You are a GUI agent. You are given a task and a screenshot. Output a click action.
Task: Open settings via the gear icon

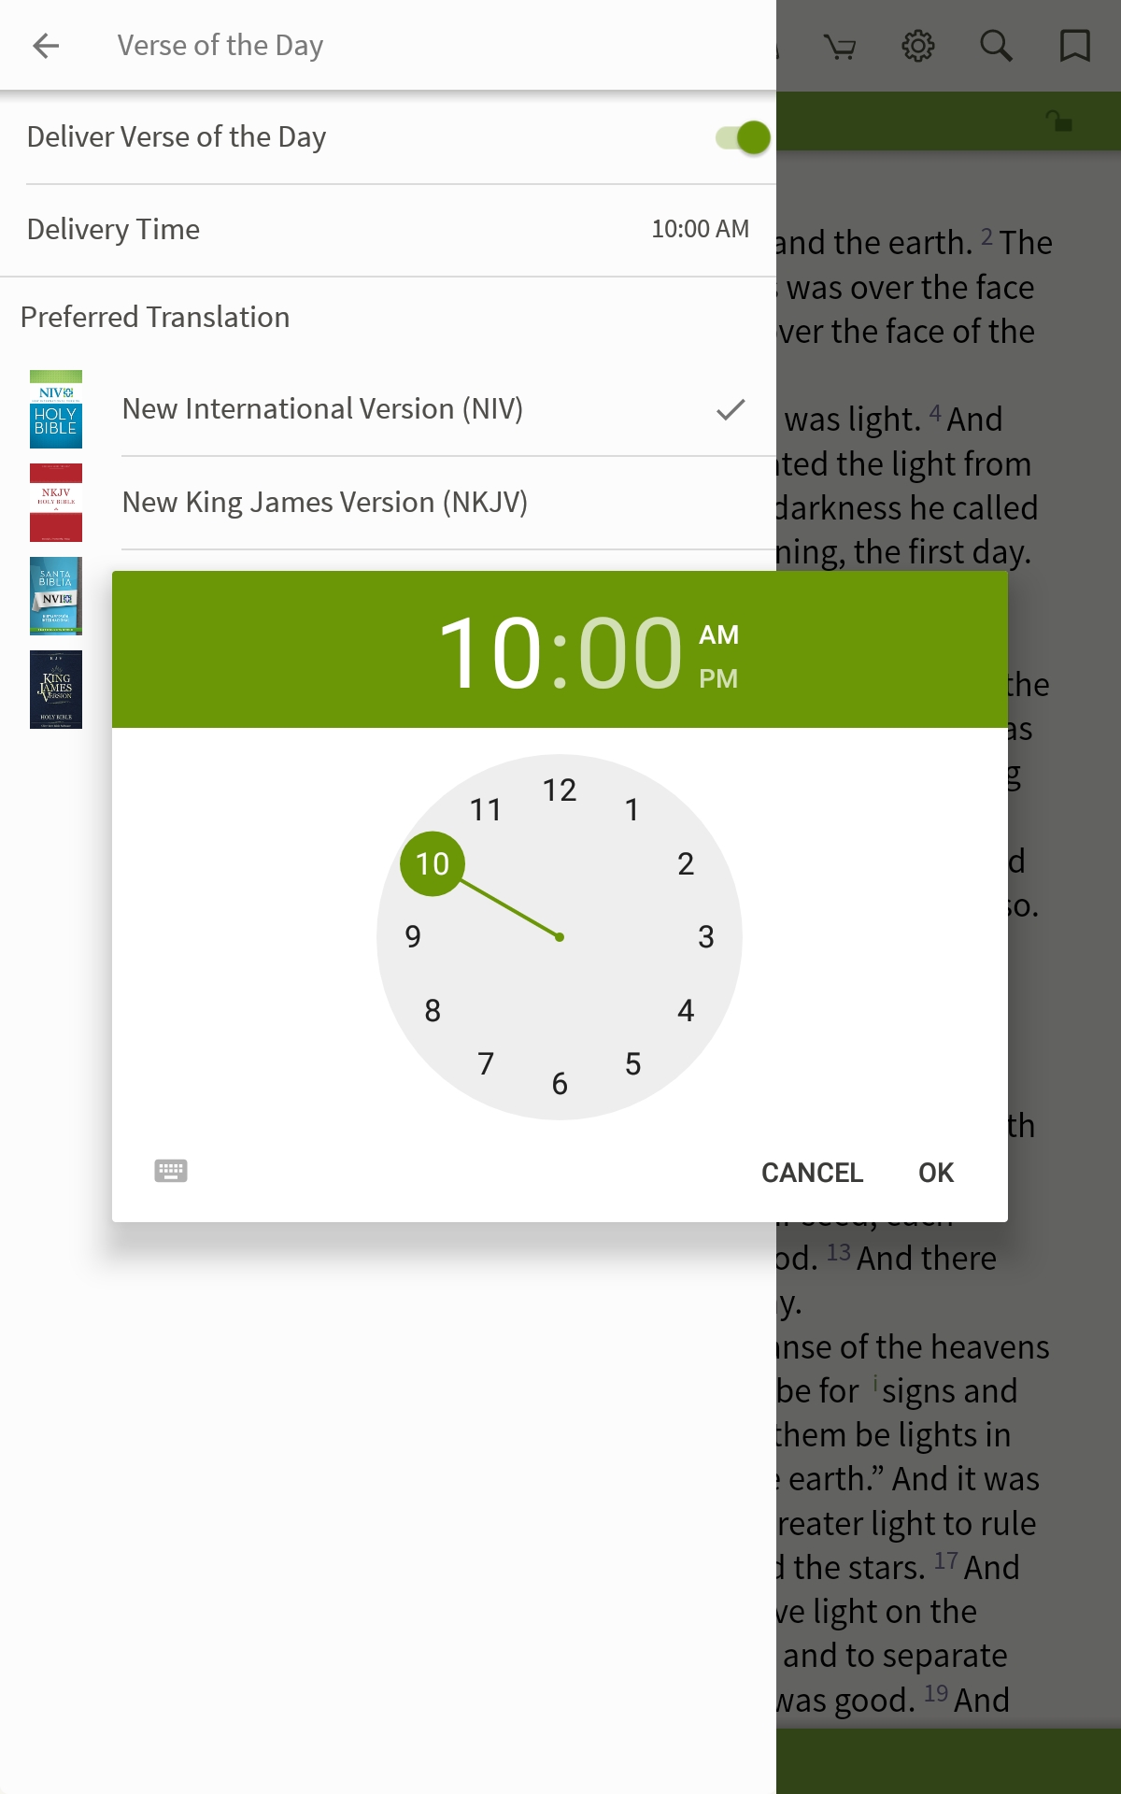[x=917, y=45]
